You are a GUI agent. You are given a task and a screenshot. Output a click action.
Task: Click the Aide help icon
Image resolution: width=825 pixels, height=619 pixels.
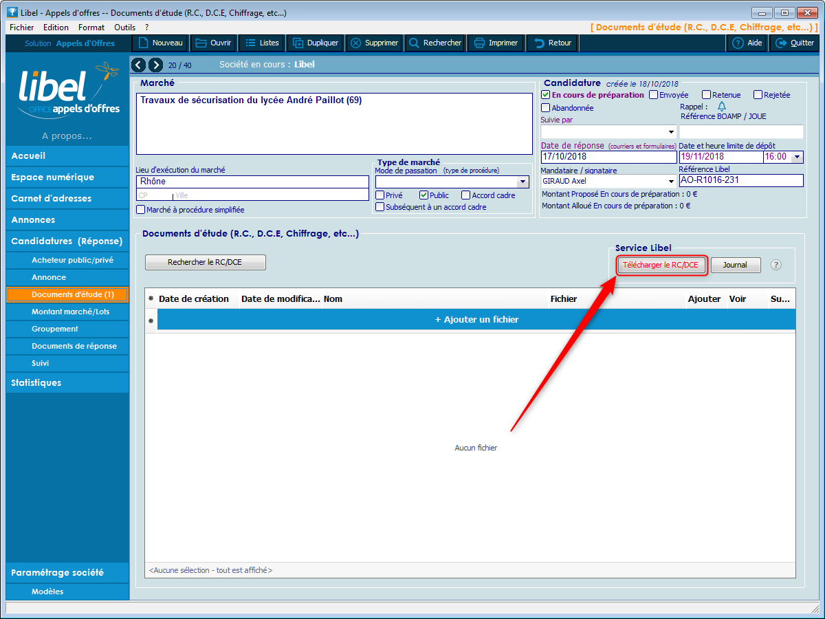pyautogui.click(x=738, y=43)
